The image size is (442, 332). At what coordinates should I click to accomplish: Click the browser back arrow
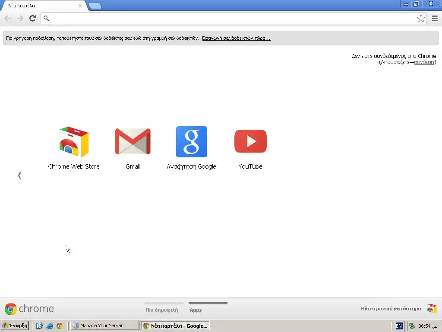[8, 18]
